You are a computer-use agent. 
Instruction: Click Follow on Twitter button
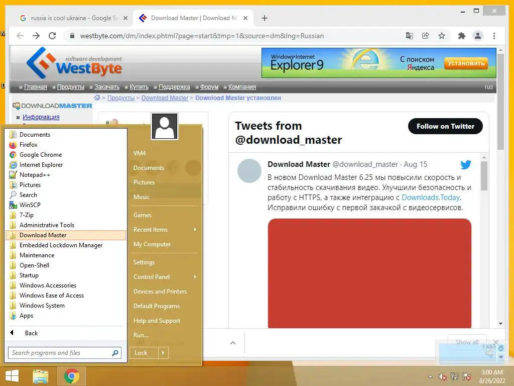click(445, 126)
